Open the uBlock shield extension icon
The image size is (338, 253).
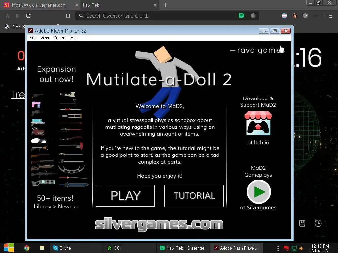[x=305, y=16]
